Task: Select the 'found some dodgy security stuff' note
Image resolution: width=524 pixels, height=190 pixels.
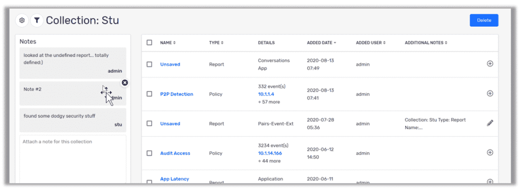Action: pyautogui.click(x=73, y=120)
